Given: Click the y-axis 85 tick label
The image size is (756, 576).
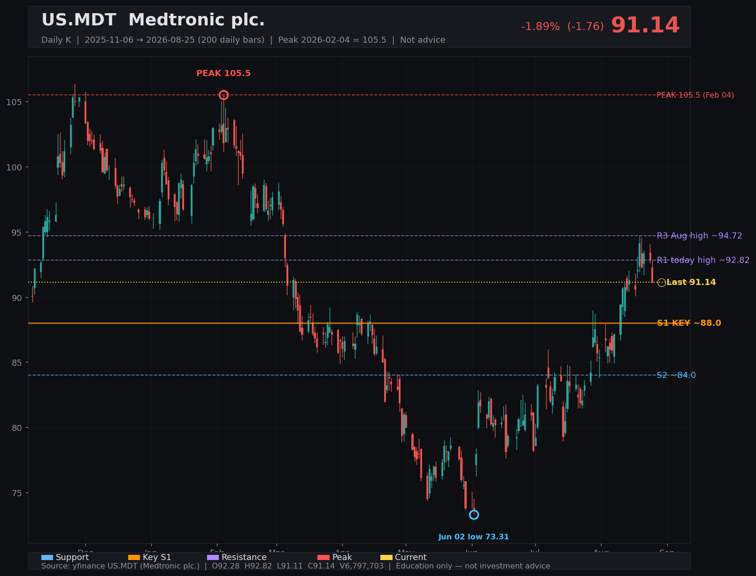Looking at the screenshot, I should 17,362.
